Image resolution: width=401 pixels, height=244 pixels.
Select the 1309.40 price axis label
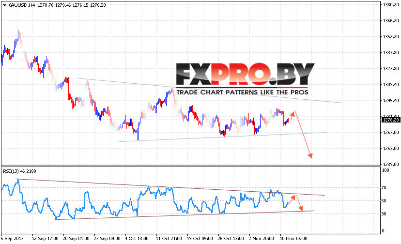pyautogui.click(x=391, y=84)
